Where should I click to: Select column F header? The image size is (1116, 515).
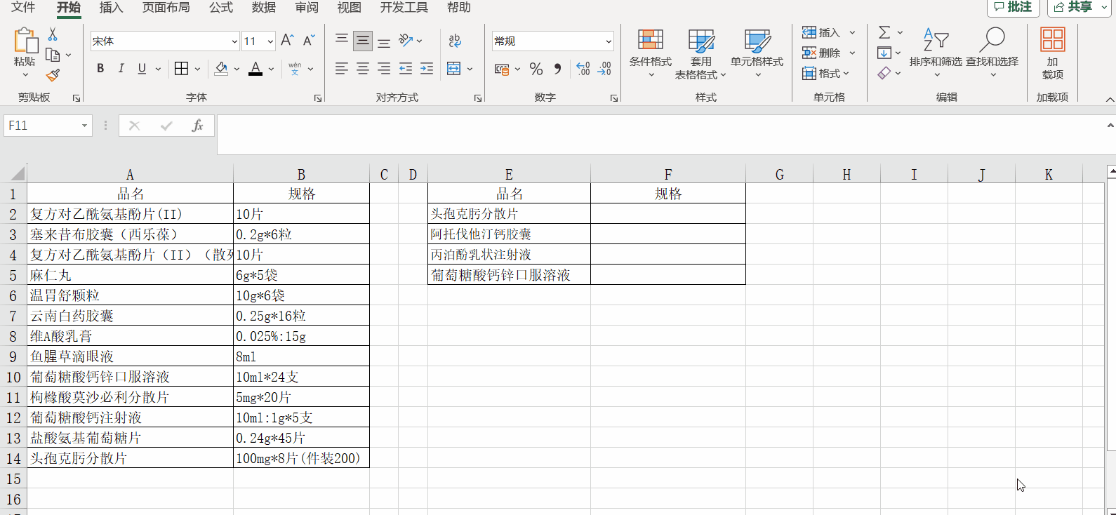click(667, 174)
